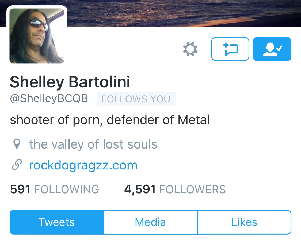
Task: Tap the location pin icon
Action: tap(17, 144)
